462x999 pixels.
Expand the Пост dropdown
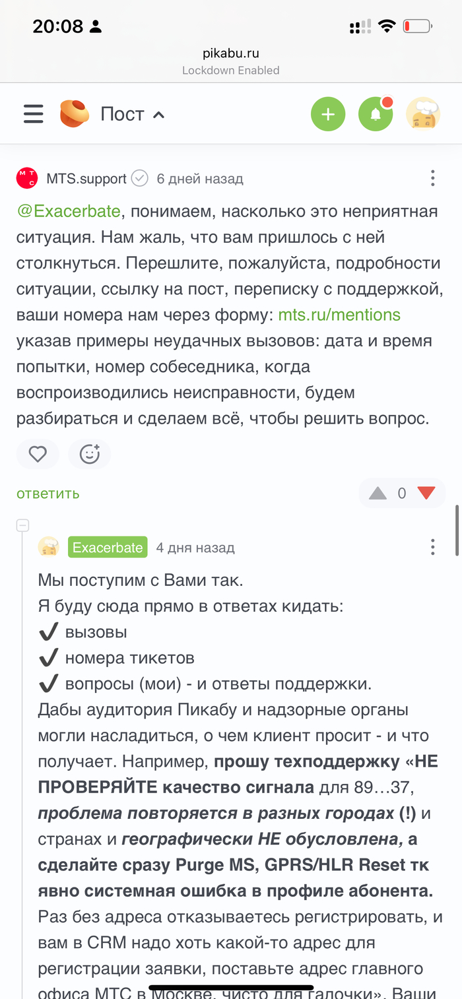point(132,114)
